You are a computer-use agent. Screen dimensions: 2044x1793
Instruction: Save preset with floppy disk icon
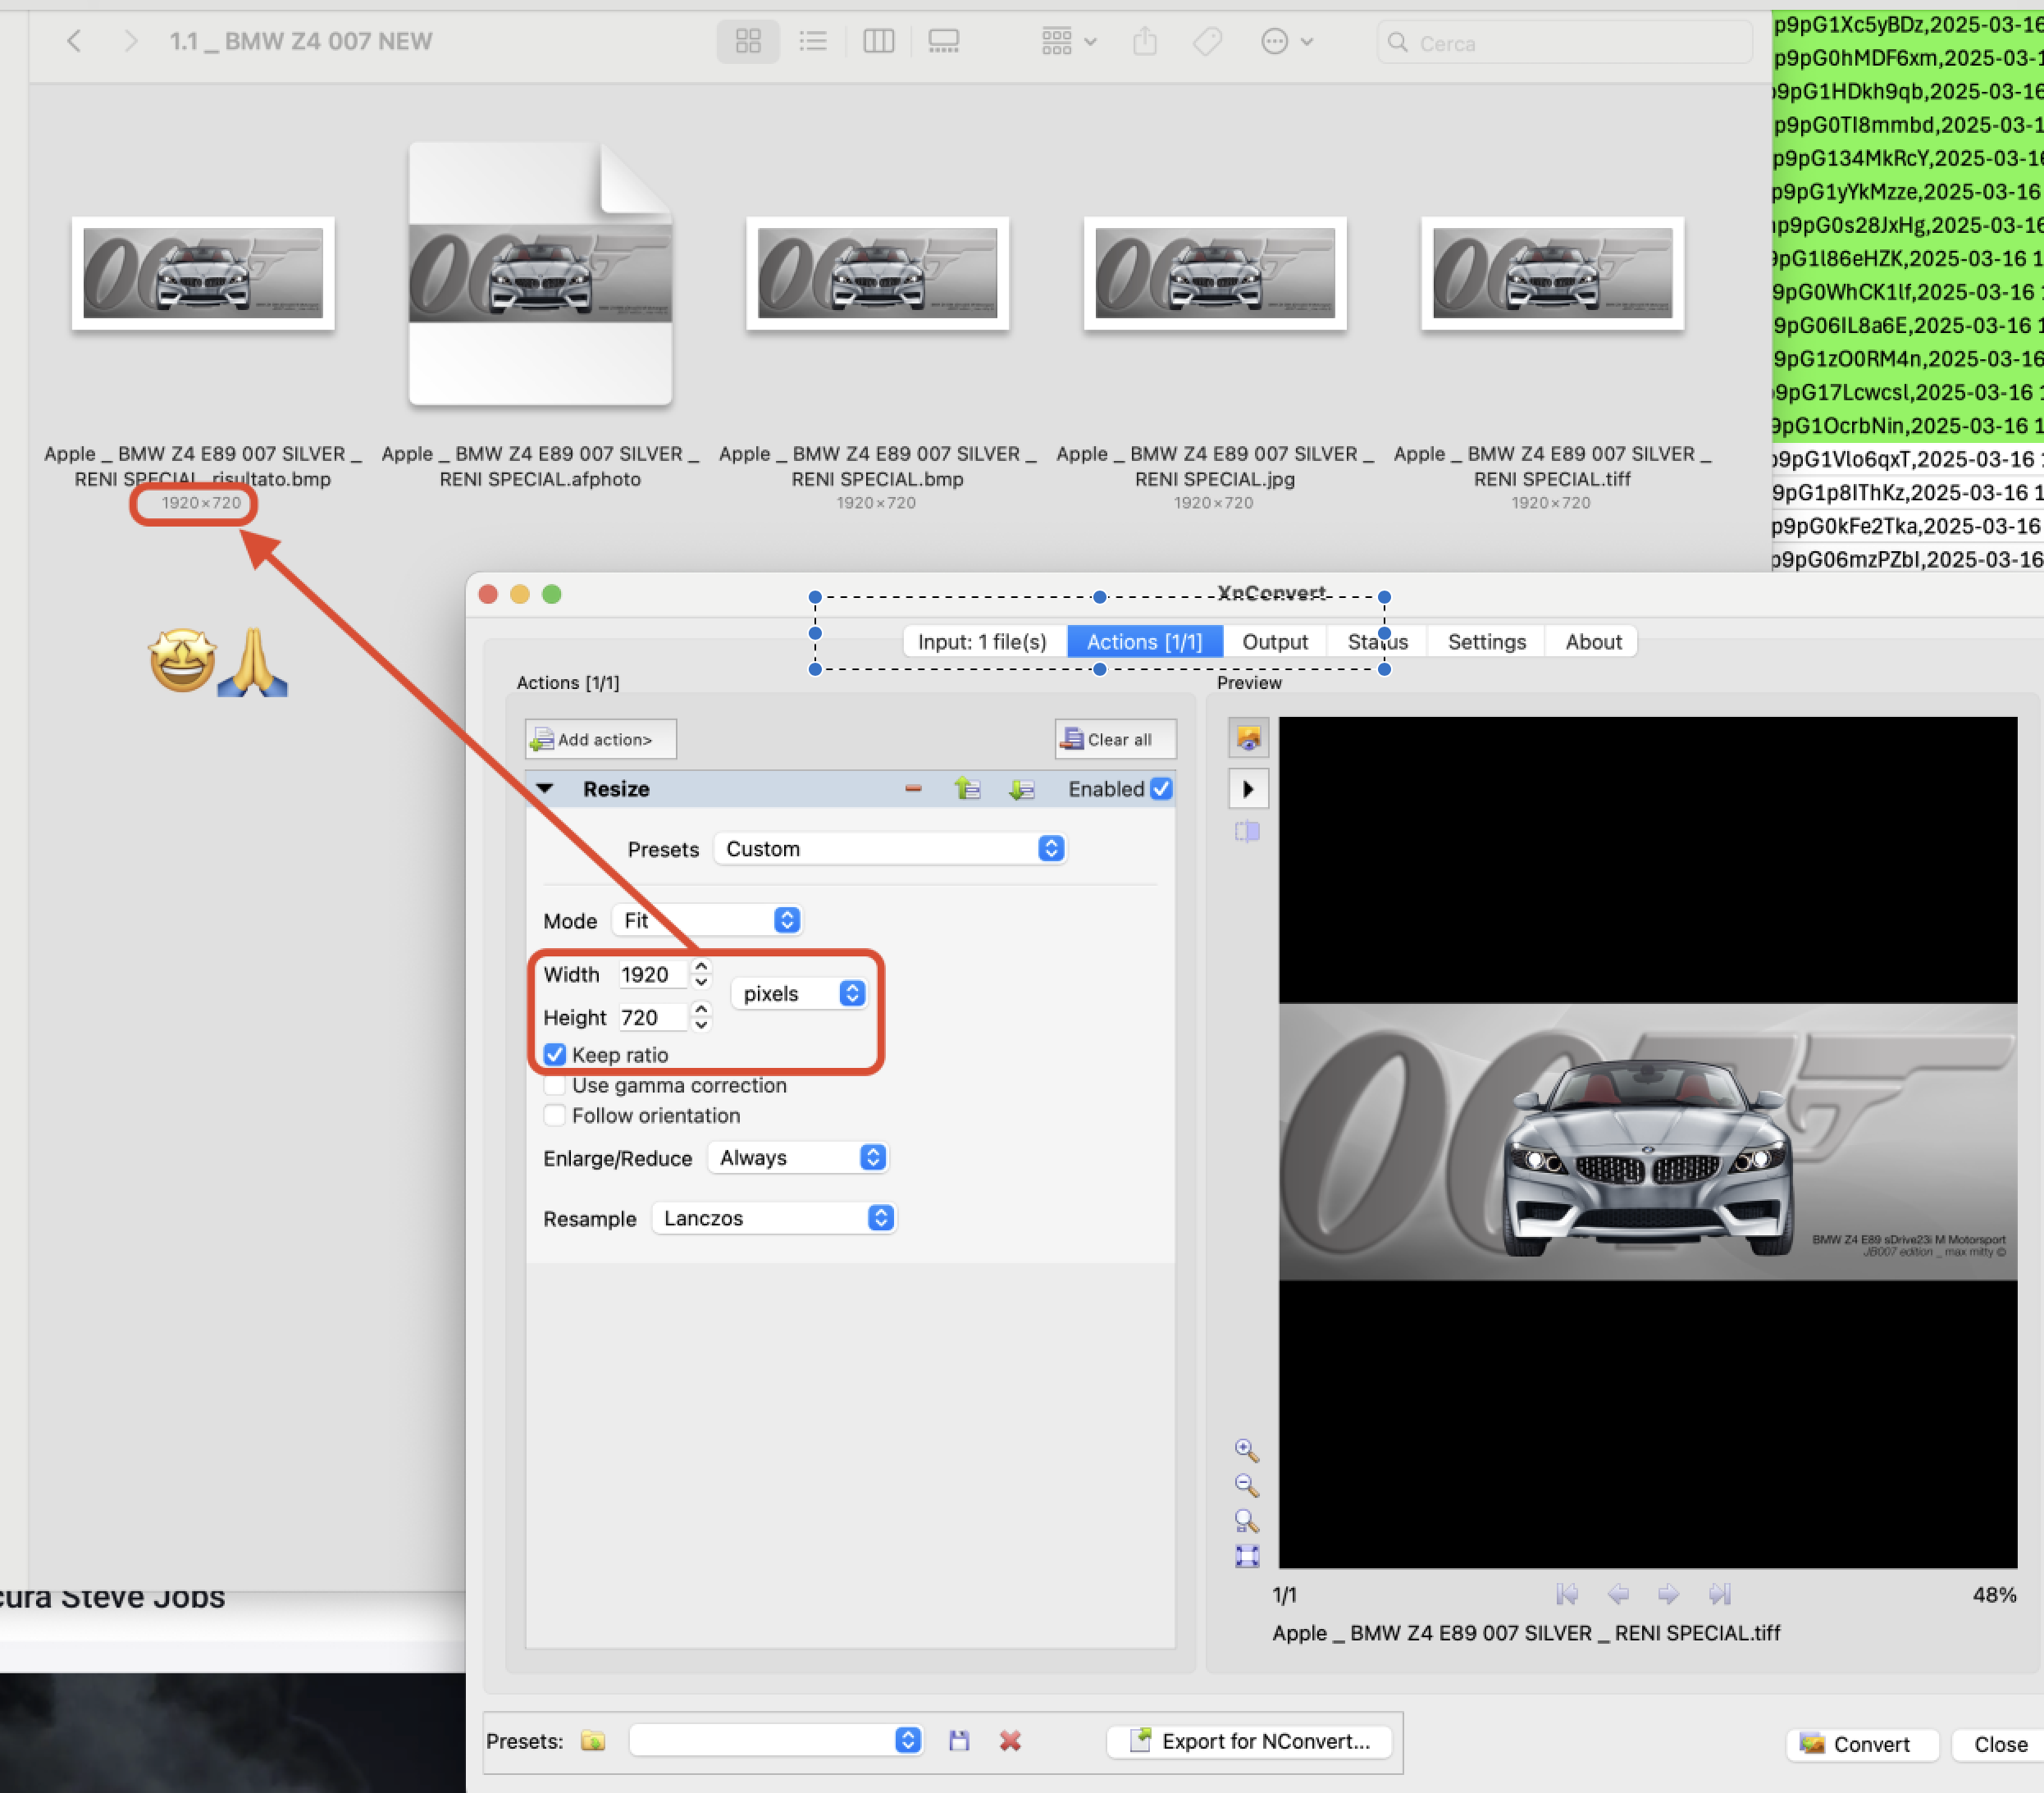tap(959, 1741)
